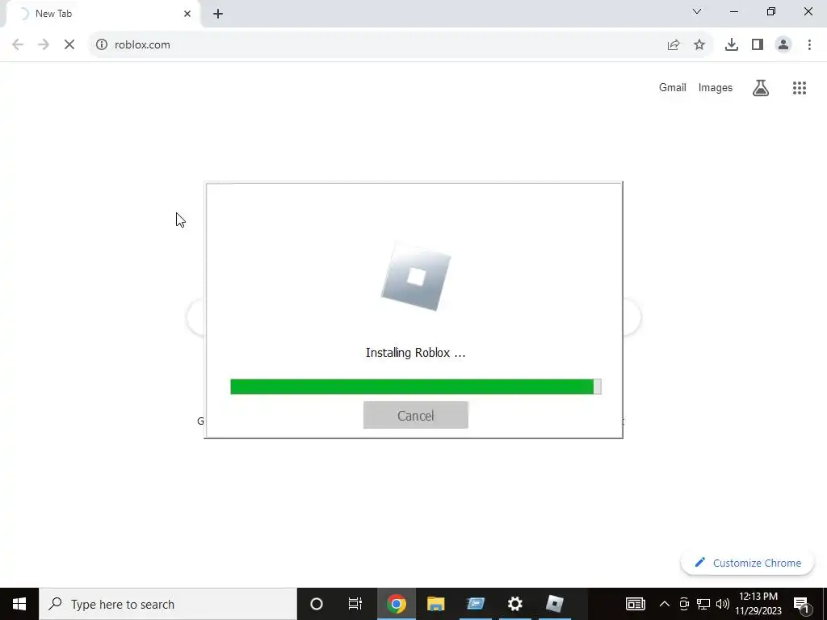Expand the tab search chevron
Image resolution: width=827 pixels, height=620 pixels.
(697, 11)
